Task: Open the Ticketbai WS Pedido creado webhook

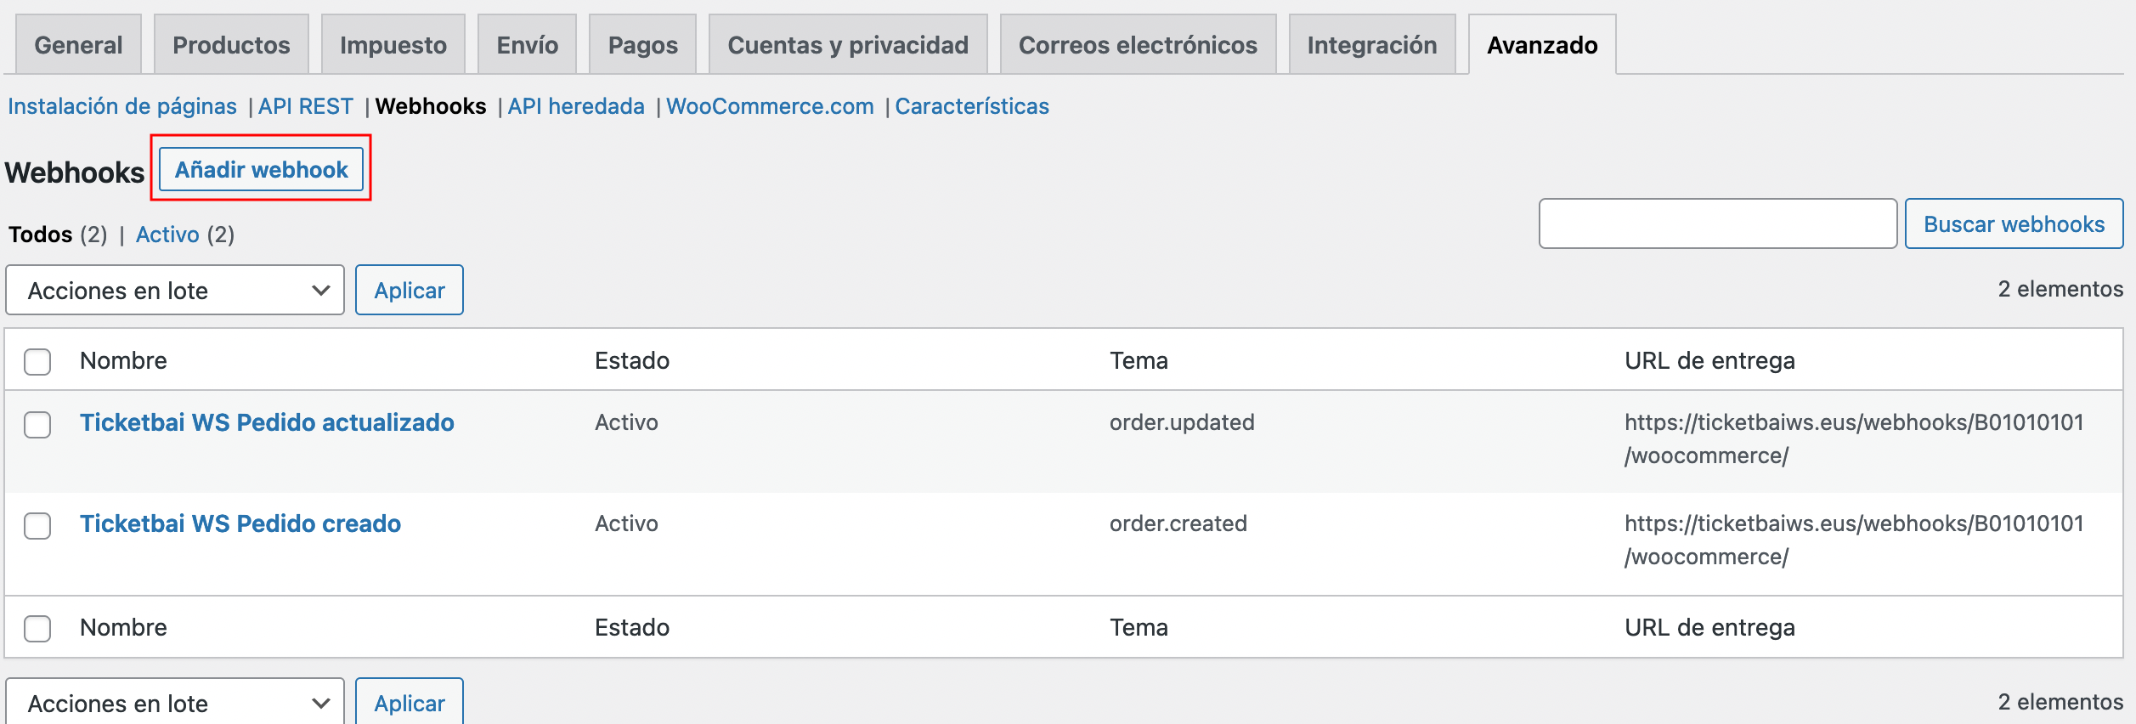Action: pyautogui.click(x=240, y=523)
